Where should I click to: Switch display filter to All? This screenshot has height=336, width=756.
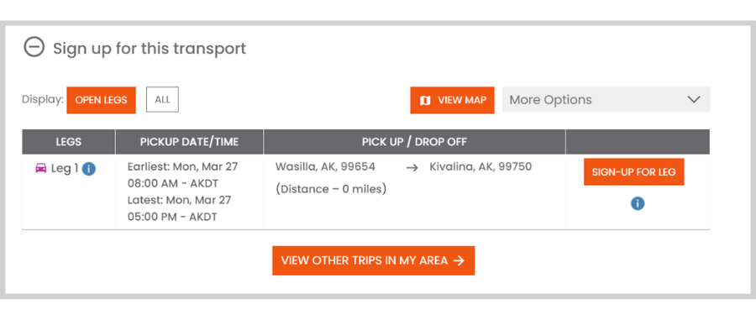[x=162, y=100]
